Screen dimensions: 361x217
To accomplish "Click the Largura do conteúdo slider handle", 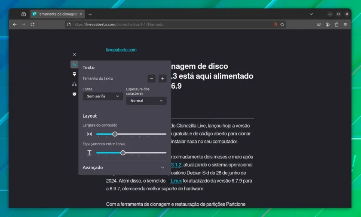I will [115, 134].
